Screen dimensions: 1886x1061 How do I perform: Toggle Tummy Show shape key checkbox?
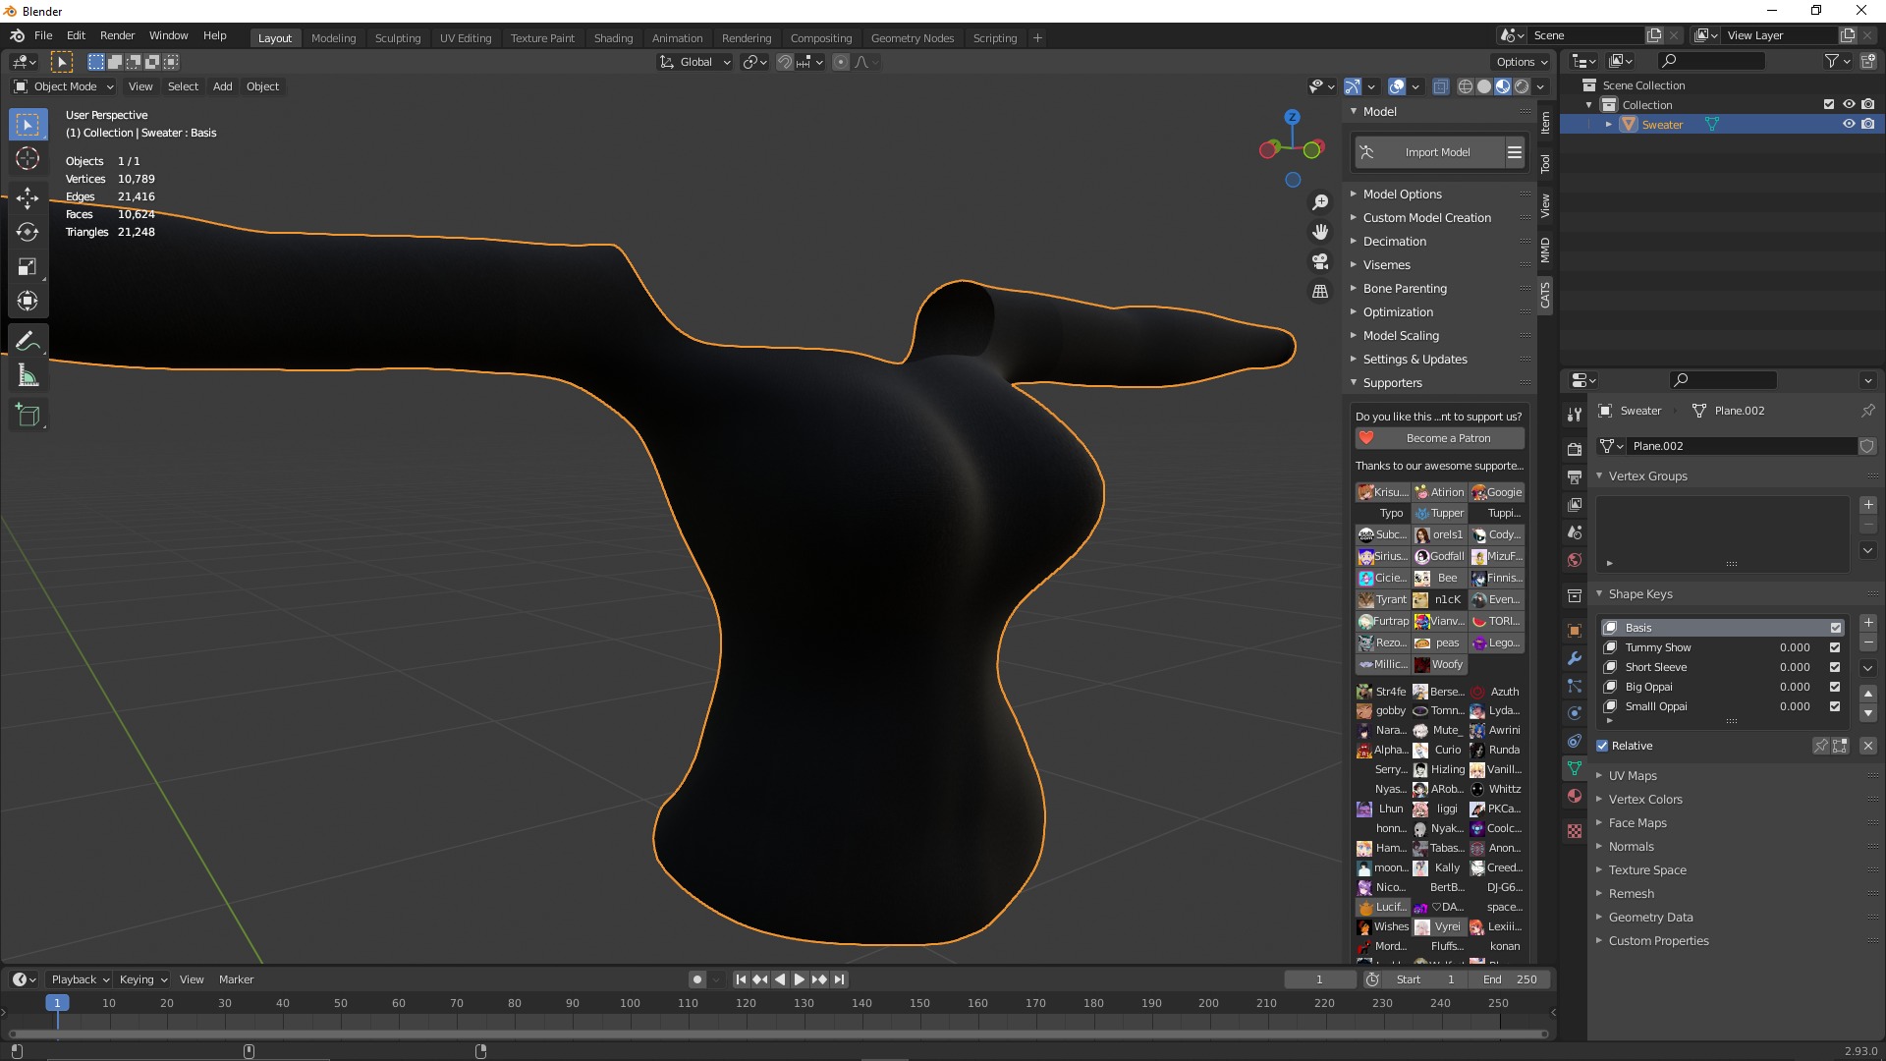1835,647
